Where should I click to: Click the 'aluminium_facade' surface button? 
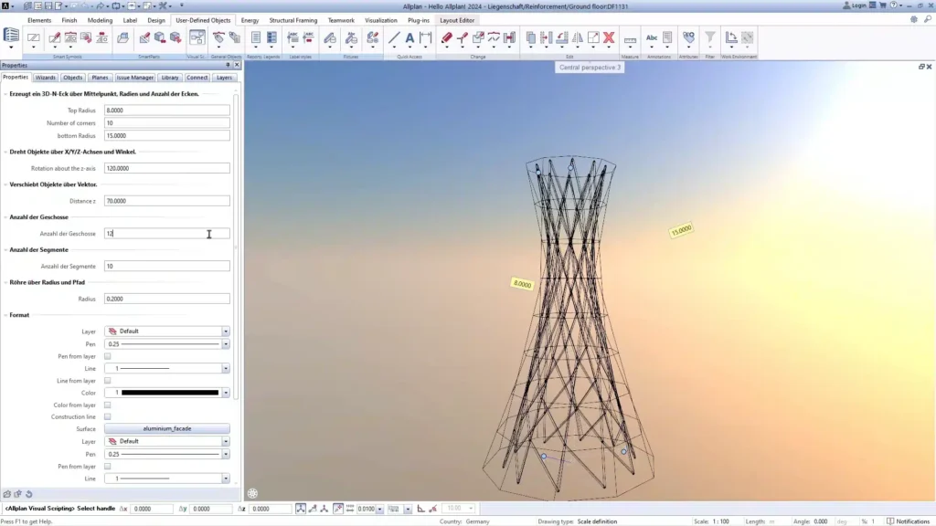166,428
